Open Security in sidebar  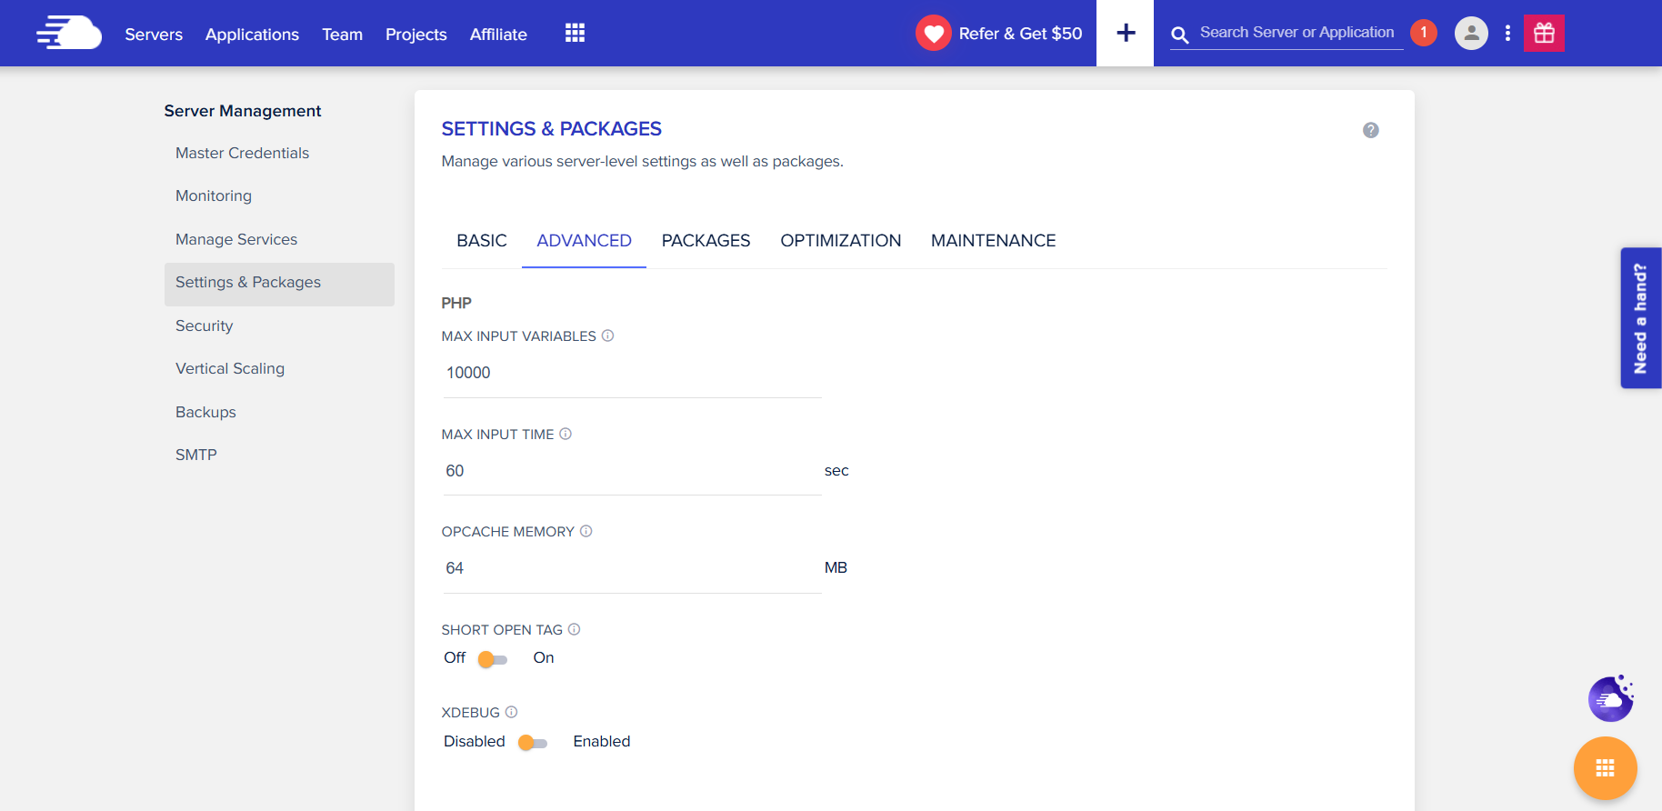pos(204,325)
